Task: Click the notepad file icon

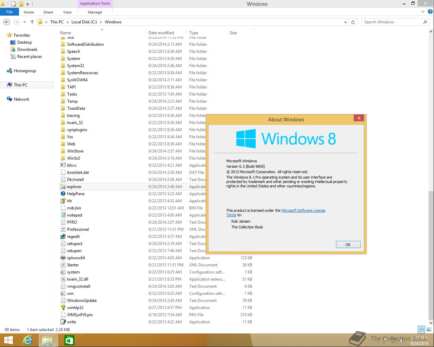Action: point(63,215)
